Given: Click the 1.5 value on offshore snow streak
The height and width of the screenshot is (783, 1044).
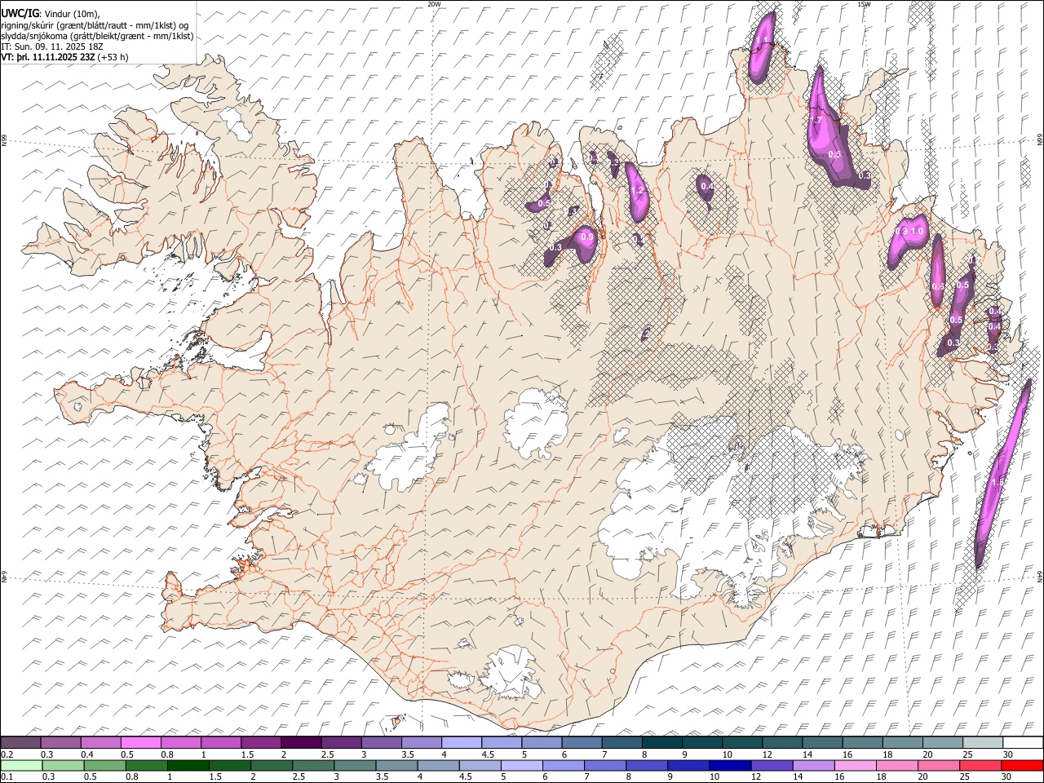Looking at the screenshot, I should pos(997,483).
